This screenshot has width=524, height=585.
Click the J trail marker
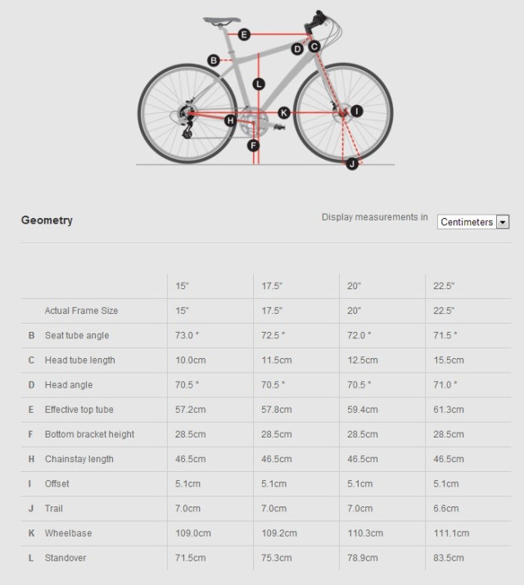tap(352, 164)
